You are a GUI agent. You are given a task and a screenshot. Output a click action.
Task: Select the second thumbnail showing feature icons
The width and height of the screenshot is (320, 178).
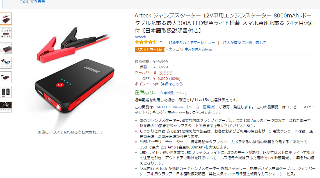[x=6, y=33]
